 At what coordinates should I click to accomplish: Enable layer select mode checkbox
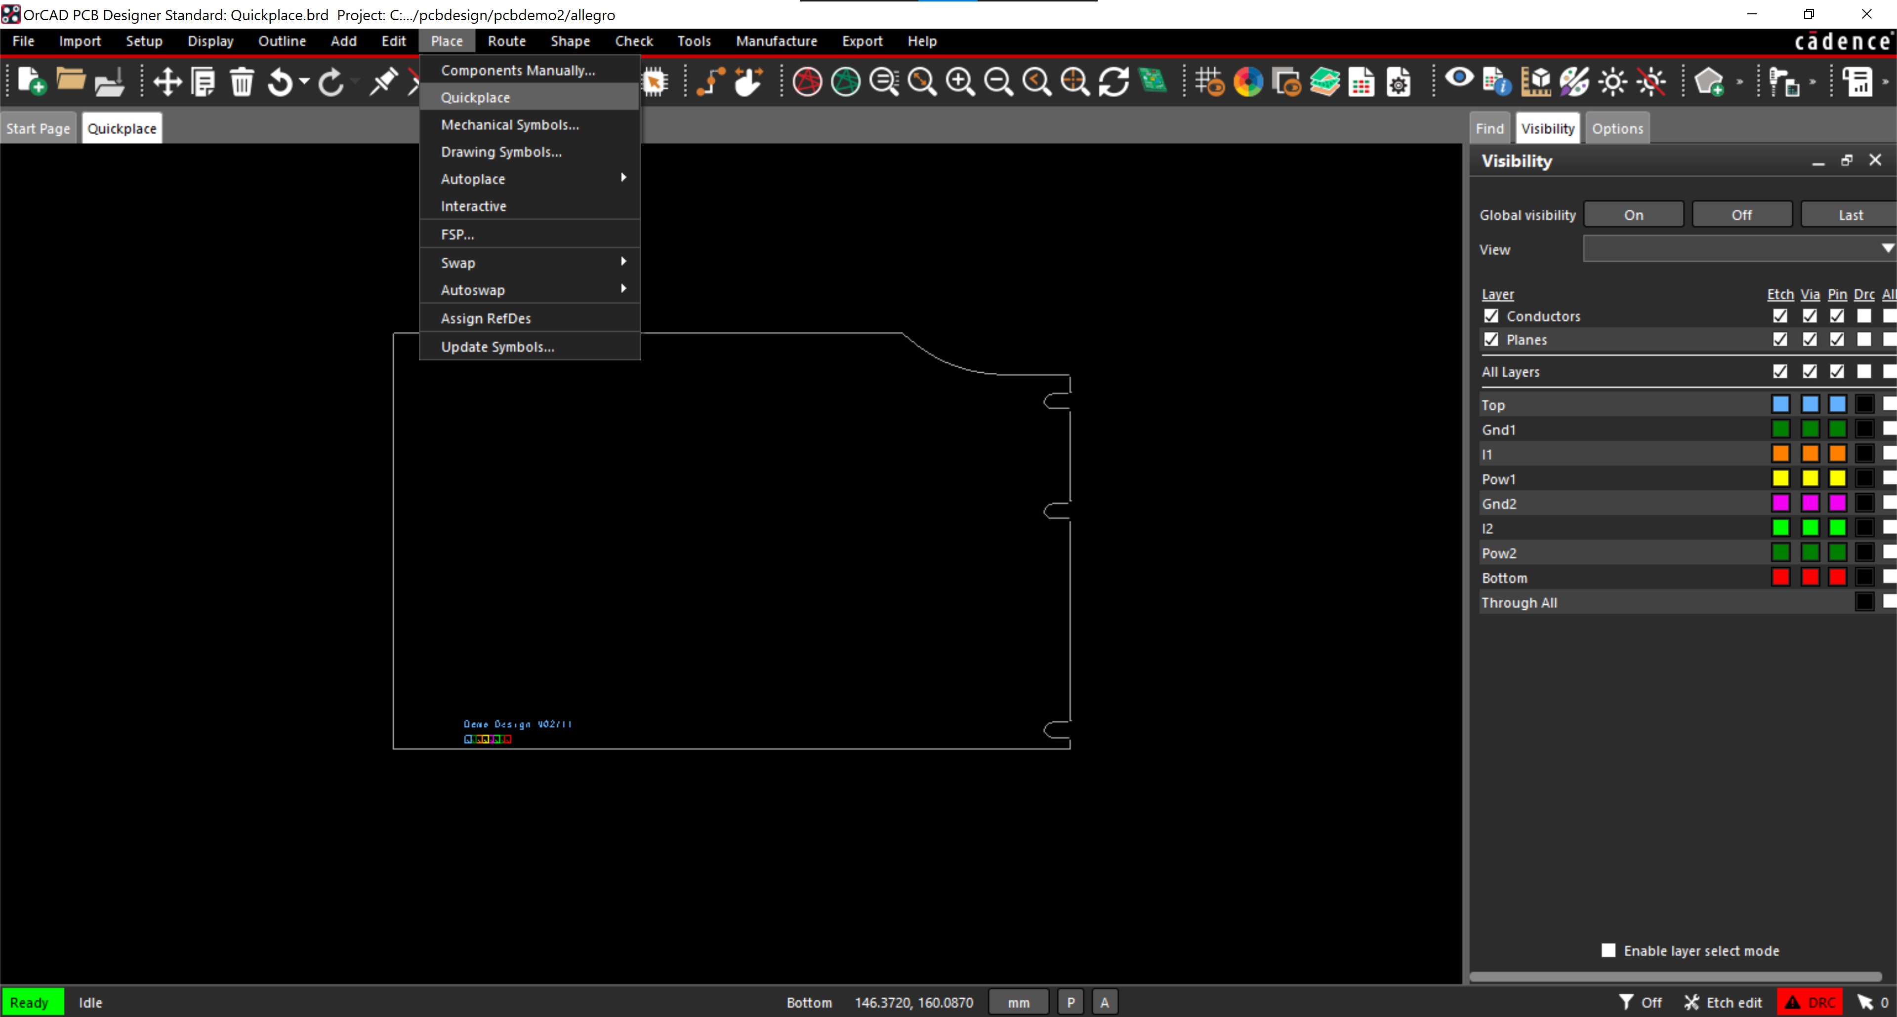pos(1608,951)
